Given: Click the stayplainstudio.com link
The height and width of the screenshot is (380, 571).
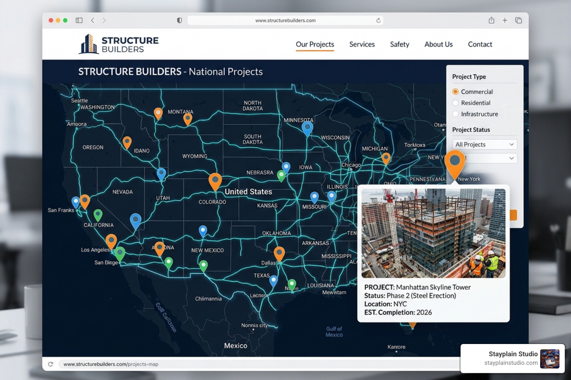Looking at the screenshot, I should (511, 363).
